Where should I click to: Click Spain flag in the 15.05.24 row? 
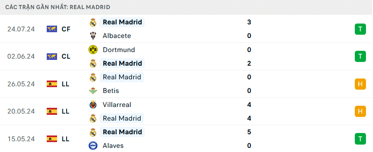pos(52,139)
